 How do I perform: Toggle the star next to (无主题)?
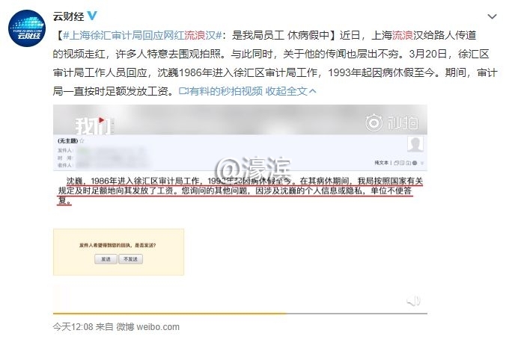pyautogui.click(x=82, y=140)
